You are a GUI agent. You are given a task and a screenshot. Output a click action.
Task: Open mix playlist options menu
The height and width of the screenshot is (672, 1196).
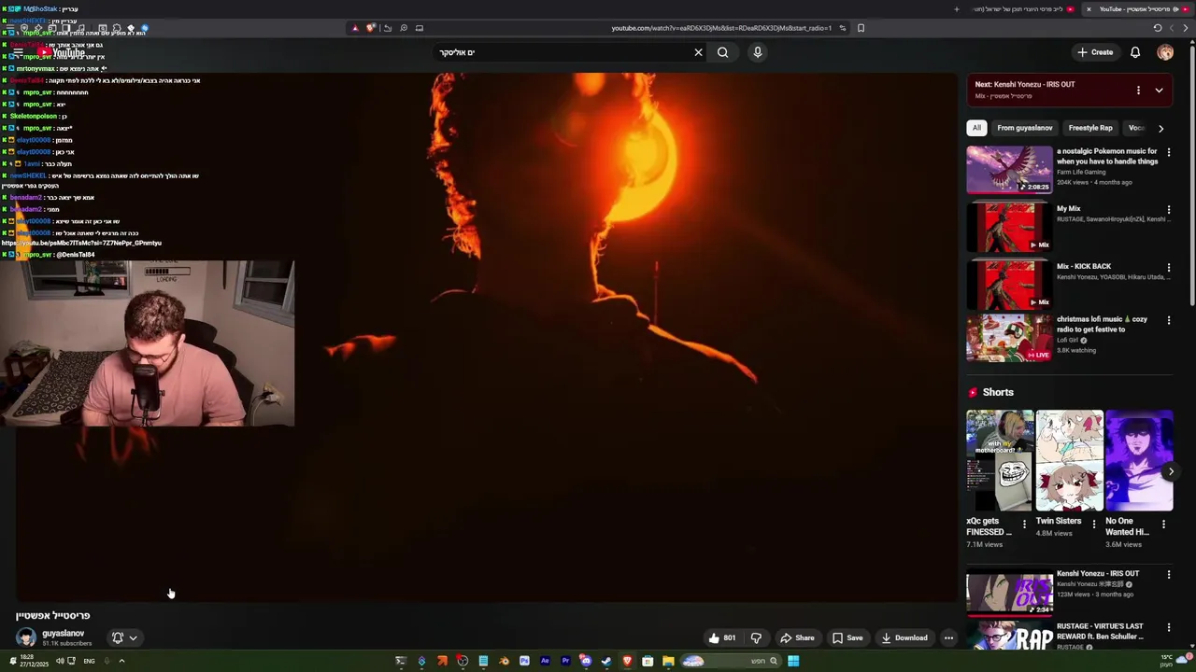[1138, 91]
